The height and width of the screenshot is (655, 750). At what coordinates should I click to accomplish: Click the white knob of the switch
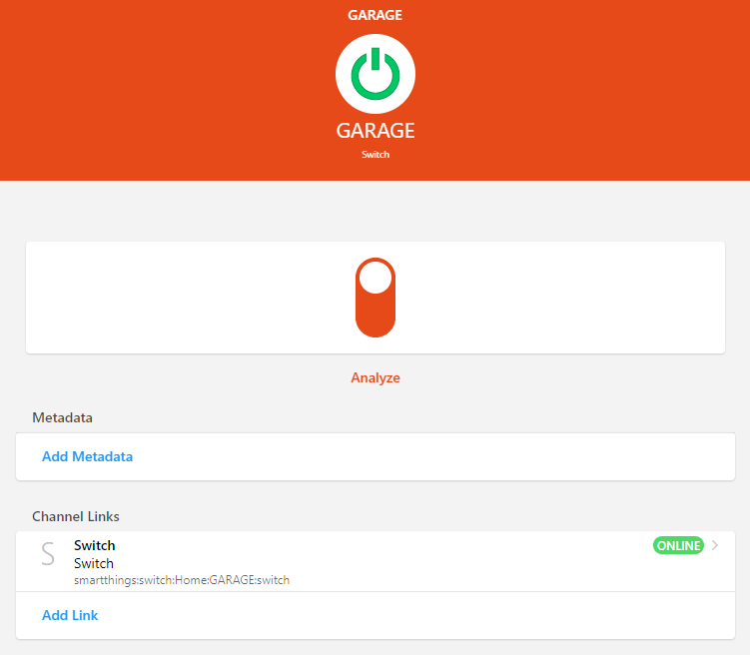pyautogui.click(x=375, y=277)
